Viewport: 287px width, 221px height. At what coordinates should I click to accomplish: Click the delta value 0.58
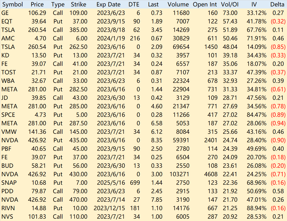(278, 191)
